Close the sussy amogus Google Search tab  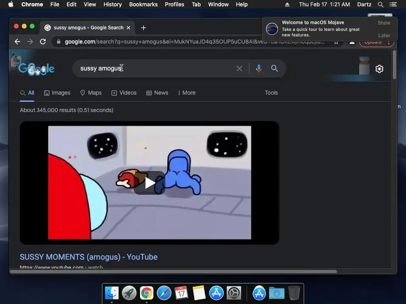coord(128,28)
